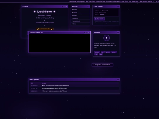Select the update 'wrote a new dream entry'
This screenshot has height=119, width=159.
pos(54,88)
